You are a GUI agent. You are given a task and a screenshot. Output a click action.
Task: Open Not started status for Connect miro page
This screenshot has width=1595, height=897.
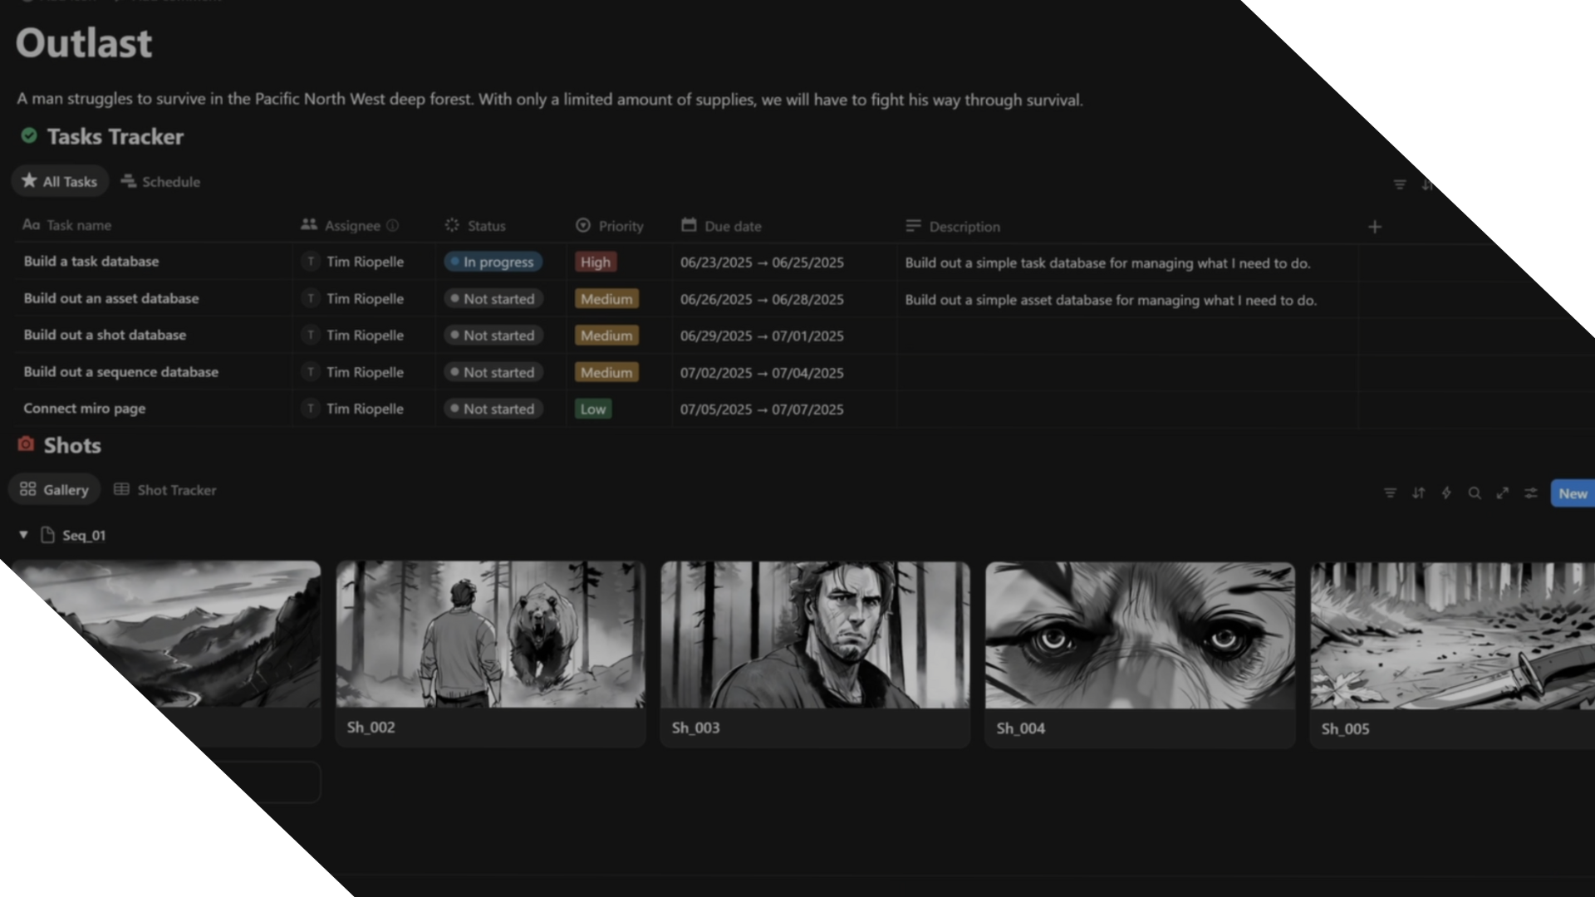tap(493, 409)
